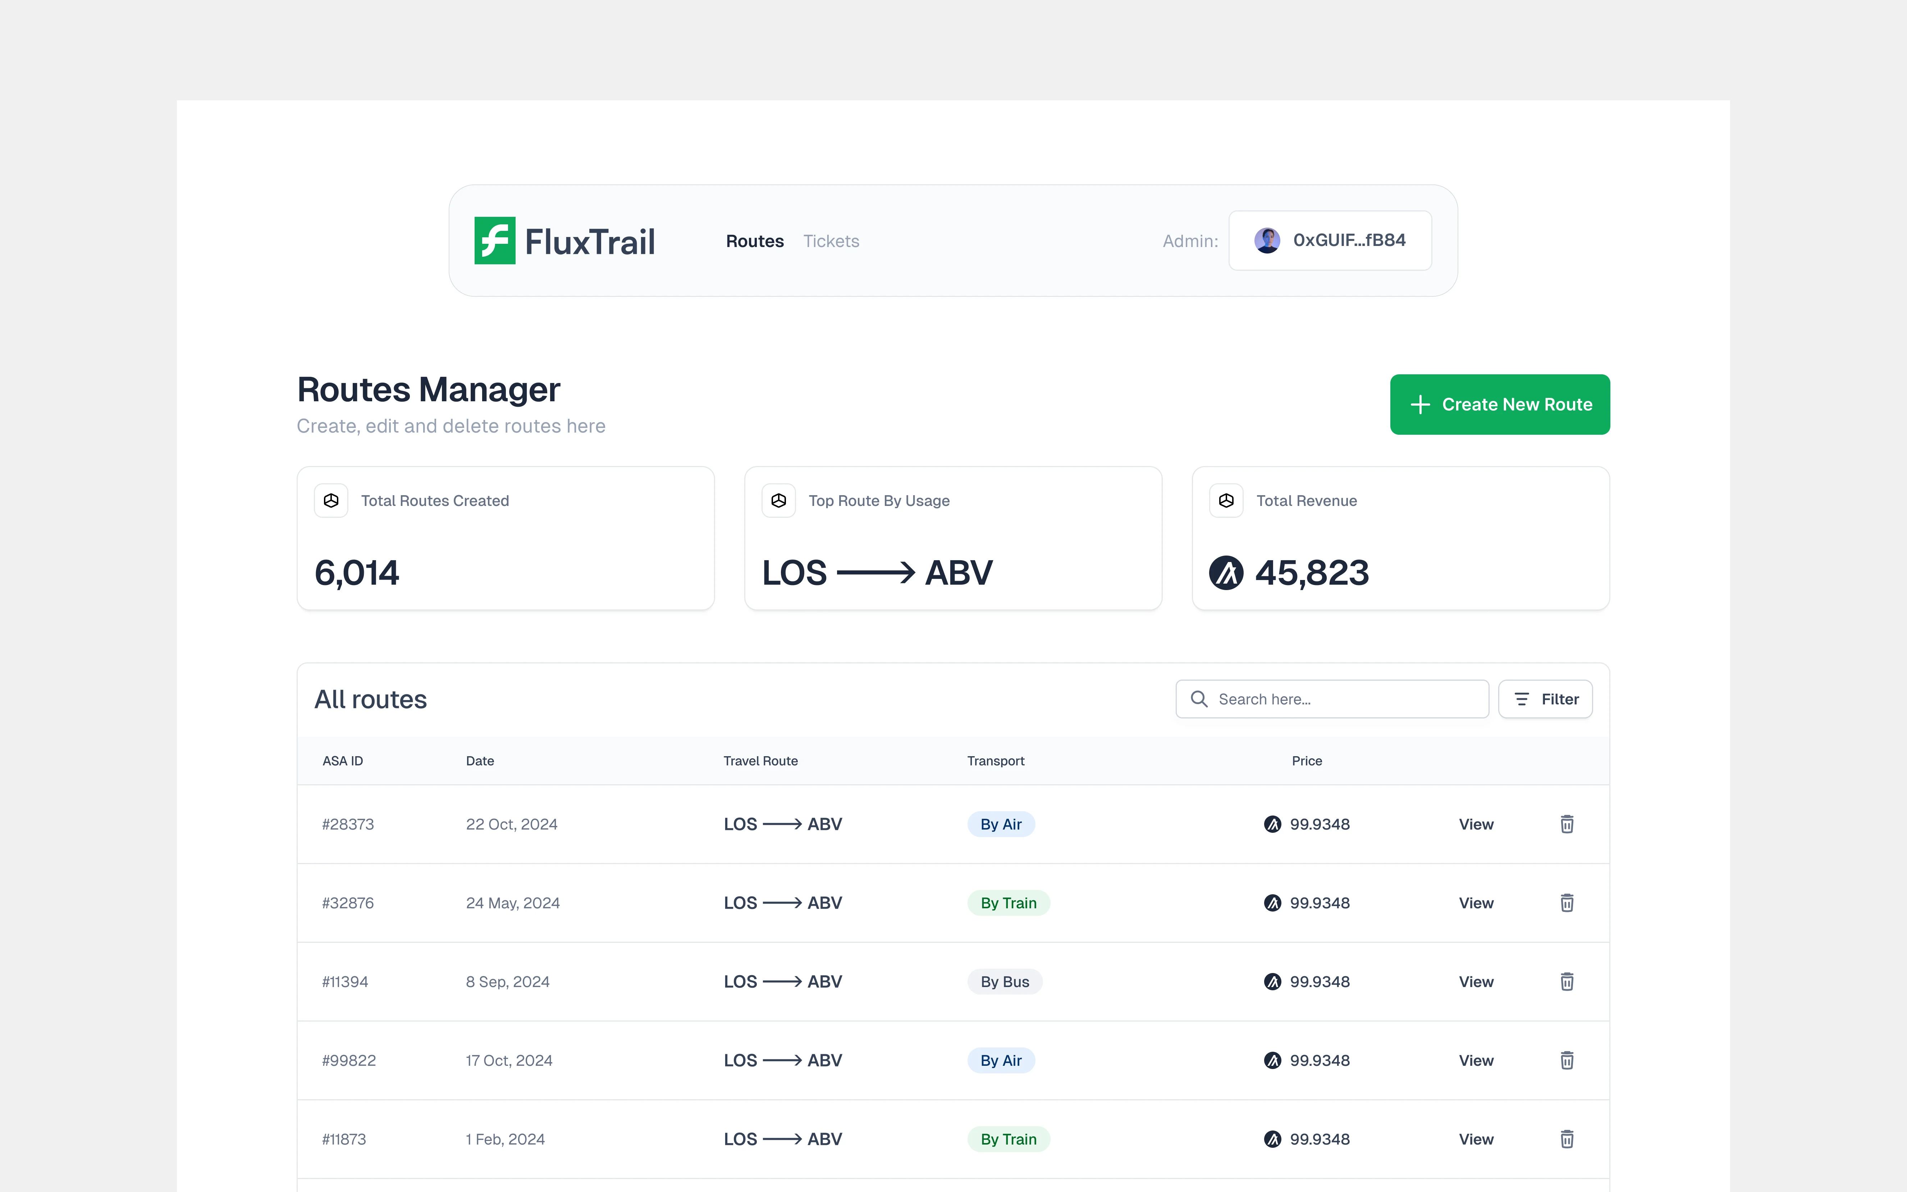Switch to the Tickets tab
The width and height of the screenshot is (1907, 1192).
click(831, 241)
